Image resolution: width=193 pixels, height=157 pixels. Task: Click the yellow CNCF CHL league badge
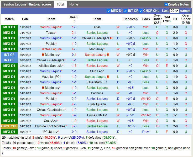coord(9,126)
